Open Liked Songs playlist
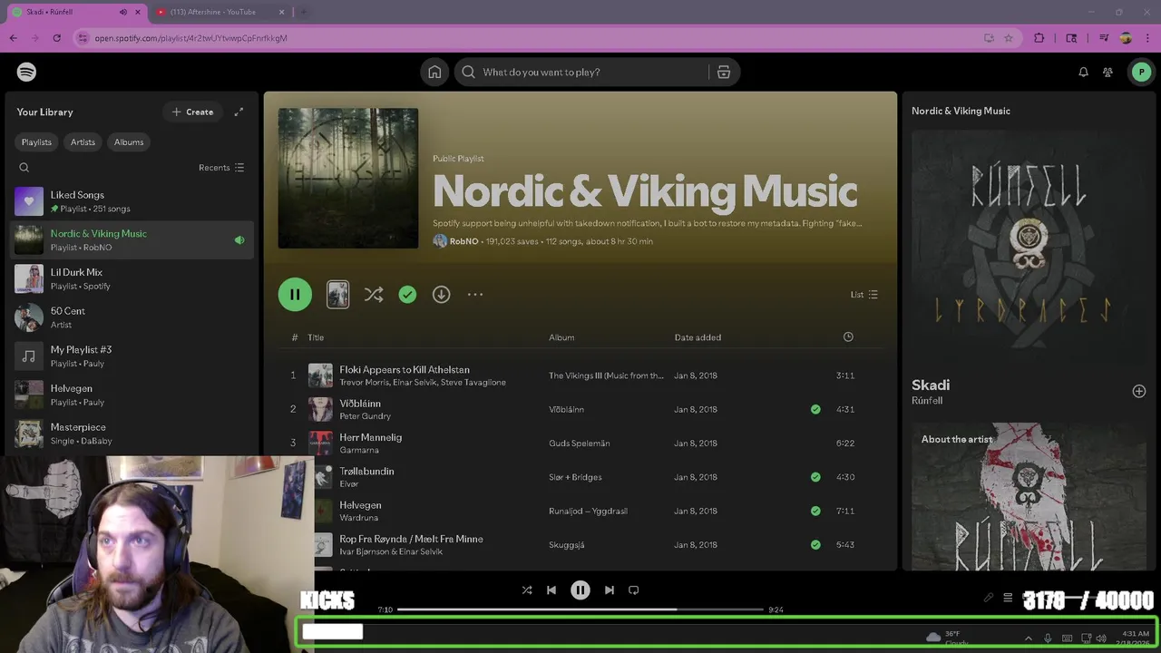1161x653 pixels. pyautogui.click(x=132, y=201)
